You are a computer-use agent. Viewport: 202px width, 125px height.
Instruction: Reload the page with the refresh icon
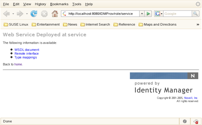pos(34,14)
